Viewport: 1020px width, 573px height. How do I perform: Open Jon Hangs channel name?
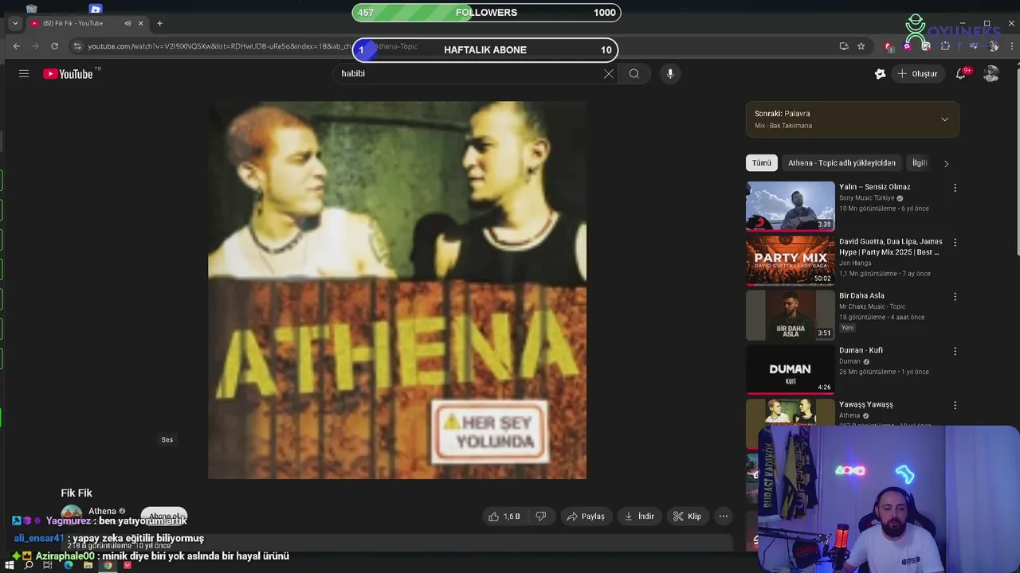pos(855,263)
